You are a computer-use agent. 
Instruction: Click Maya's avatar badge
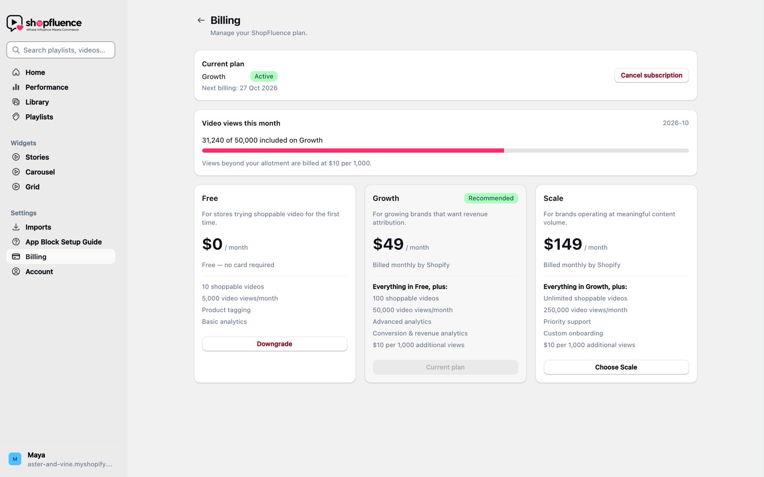pos(15,459)
